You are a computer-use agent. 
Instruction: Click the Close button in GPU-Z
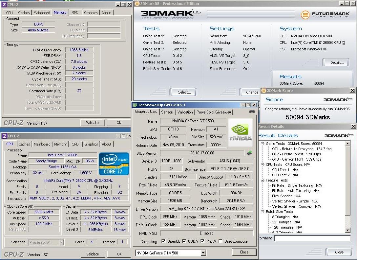(244, 252)
